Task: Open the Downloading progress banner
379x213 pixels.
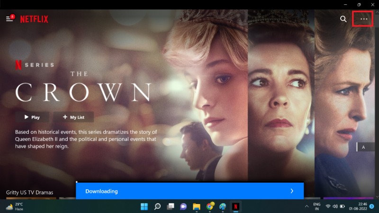Action: coord(190,191)
